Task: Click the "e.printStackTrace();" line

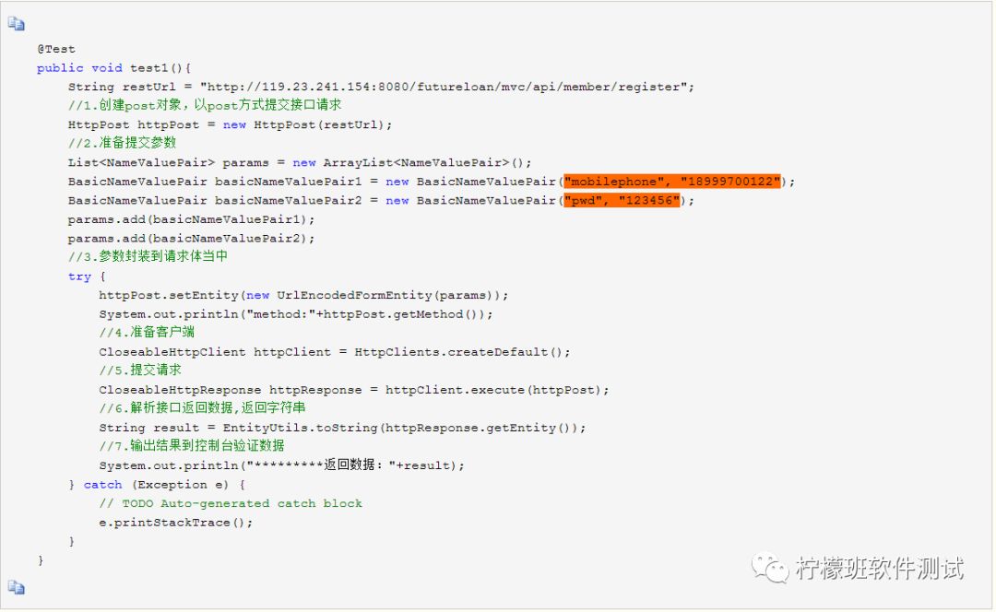Action: tap(176, 524)
